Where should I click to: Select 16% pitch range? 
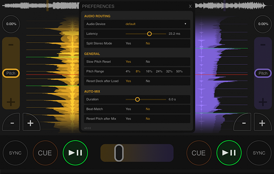149,71
